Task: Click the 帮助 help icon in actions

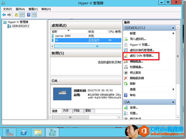Action: tap(126, 95)
